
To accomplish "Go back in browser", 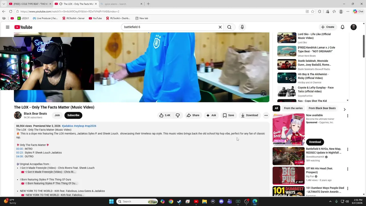I will [4, 11].
